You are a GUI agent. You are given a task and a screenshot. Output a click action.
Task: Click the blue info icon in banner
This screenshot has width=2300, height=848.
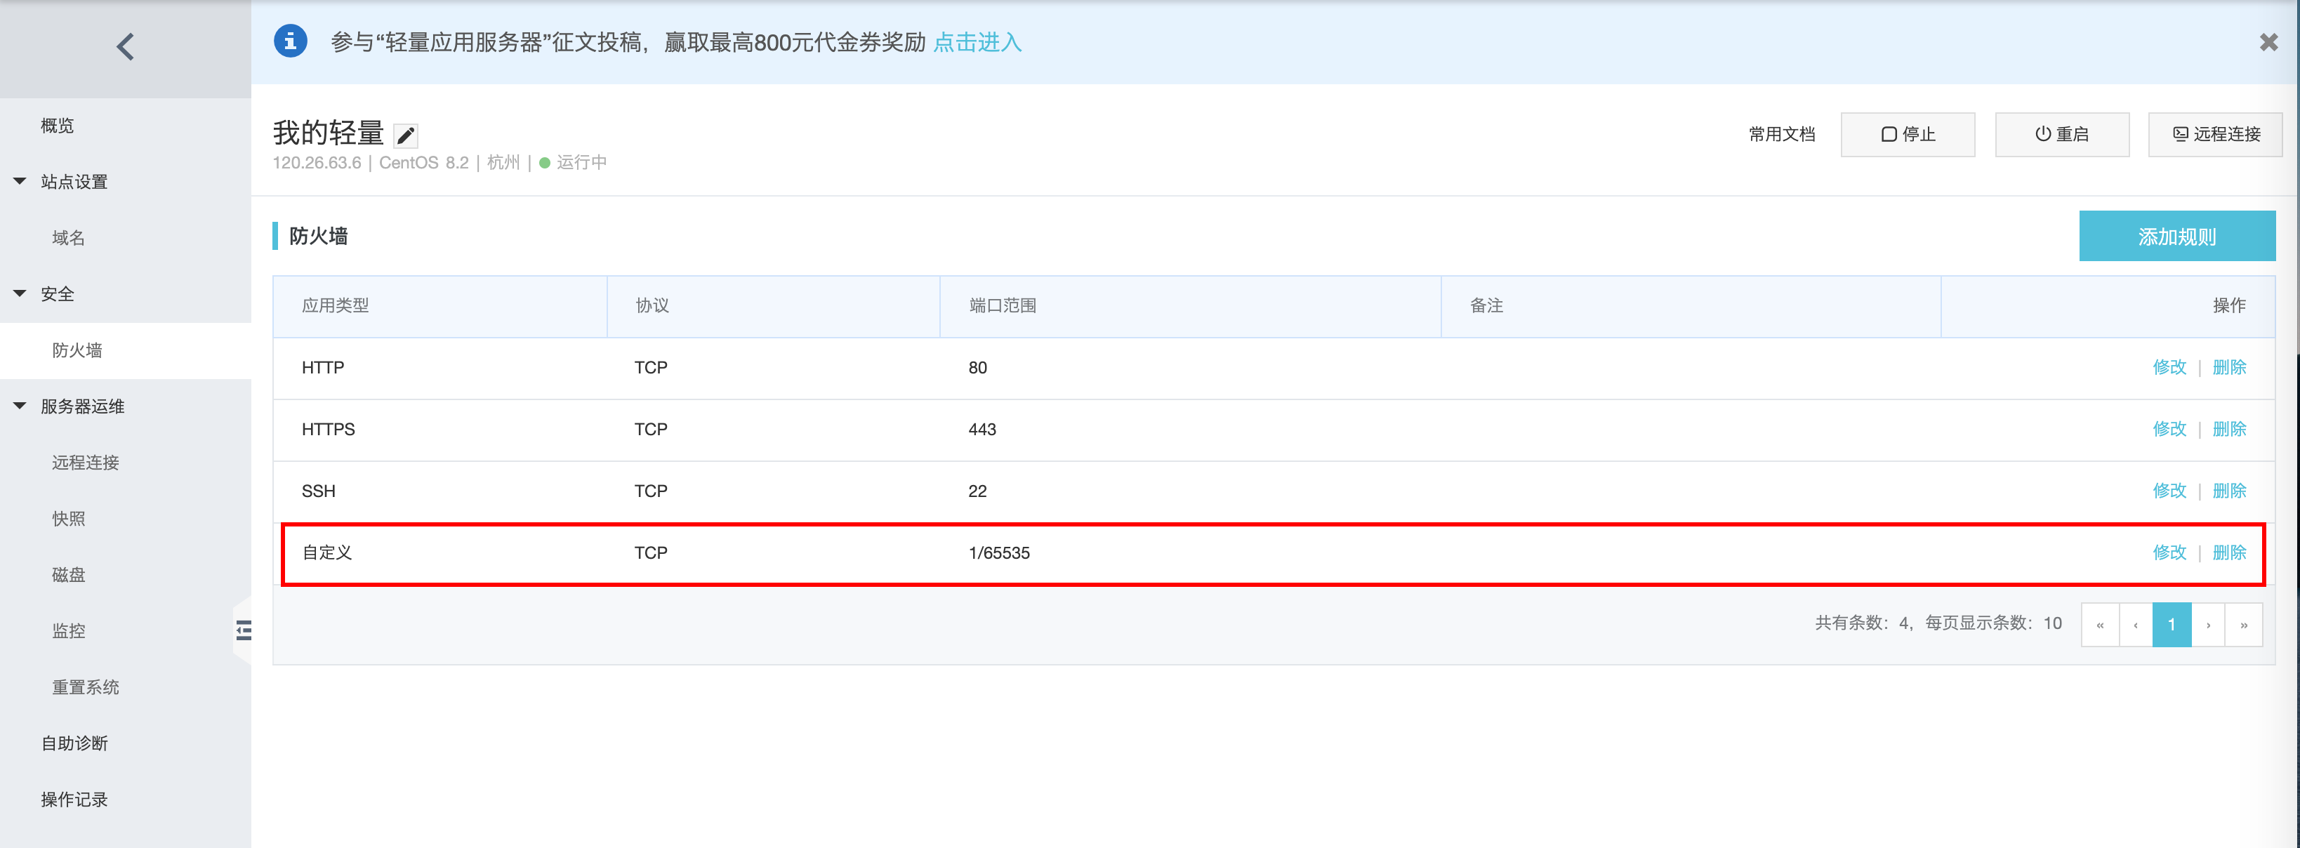click(290, 41)
